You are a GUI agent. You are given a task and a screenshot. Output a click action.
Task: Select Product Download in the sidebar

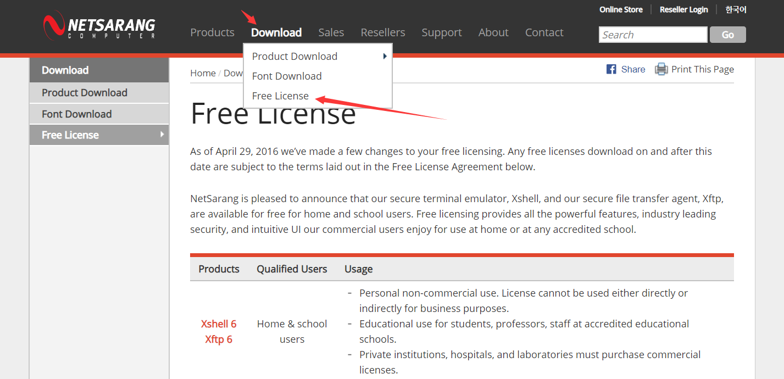pyautogui.click(x=99, y=93)
